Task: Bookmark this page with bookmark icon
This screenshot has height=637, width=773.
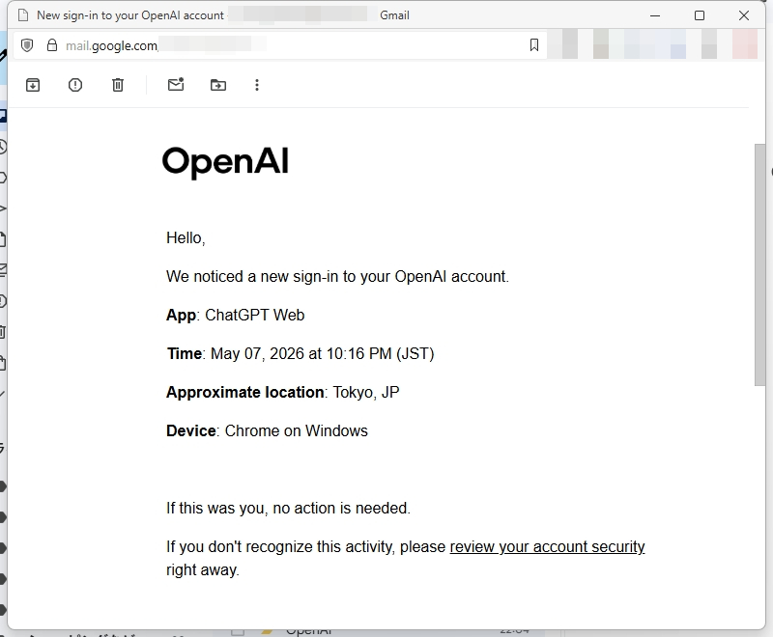Action: [534, 45]
